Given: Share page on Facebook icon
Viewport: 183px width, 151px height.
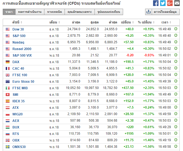Looking at the screenshot, I should [x=156, y=3].
